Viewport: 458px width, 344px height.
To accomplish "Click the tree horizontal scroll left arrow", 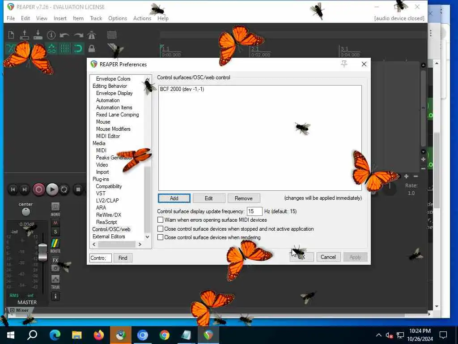I will pyautogui.click(x=94, y=244).
